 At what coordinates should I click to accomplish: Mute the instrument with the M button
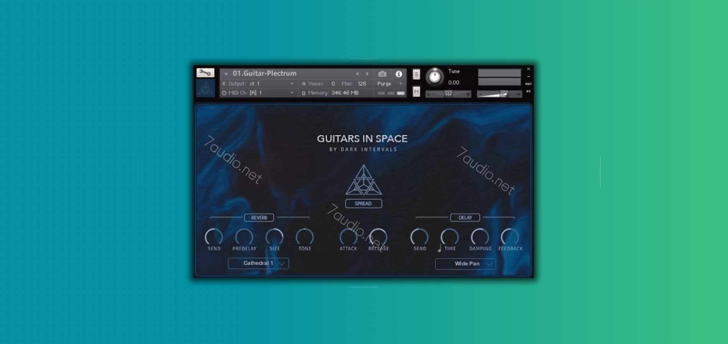click(416, 92)
